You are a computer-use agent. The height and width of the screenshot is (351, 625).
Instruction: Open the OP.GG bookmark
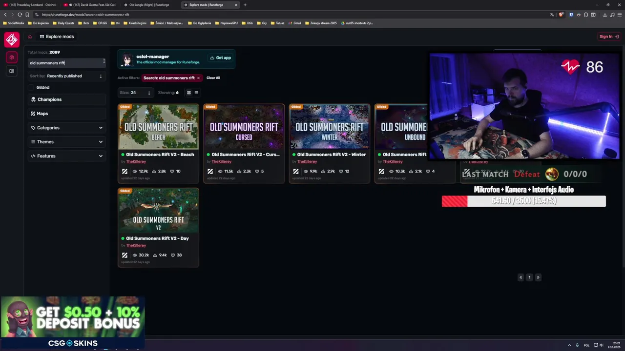coord(100,23)
